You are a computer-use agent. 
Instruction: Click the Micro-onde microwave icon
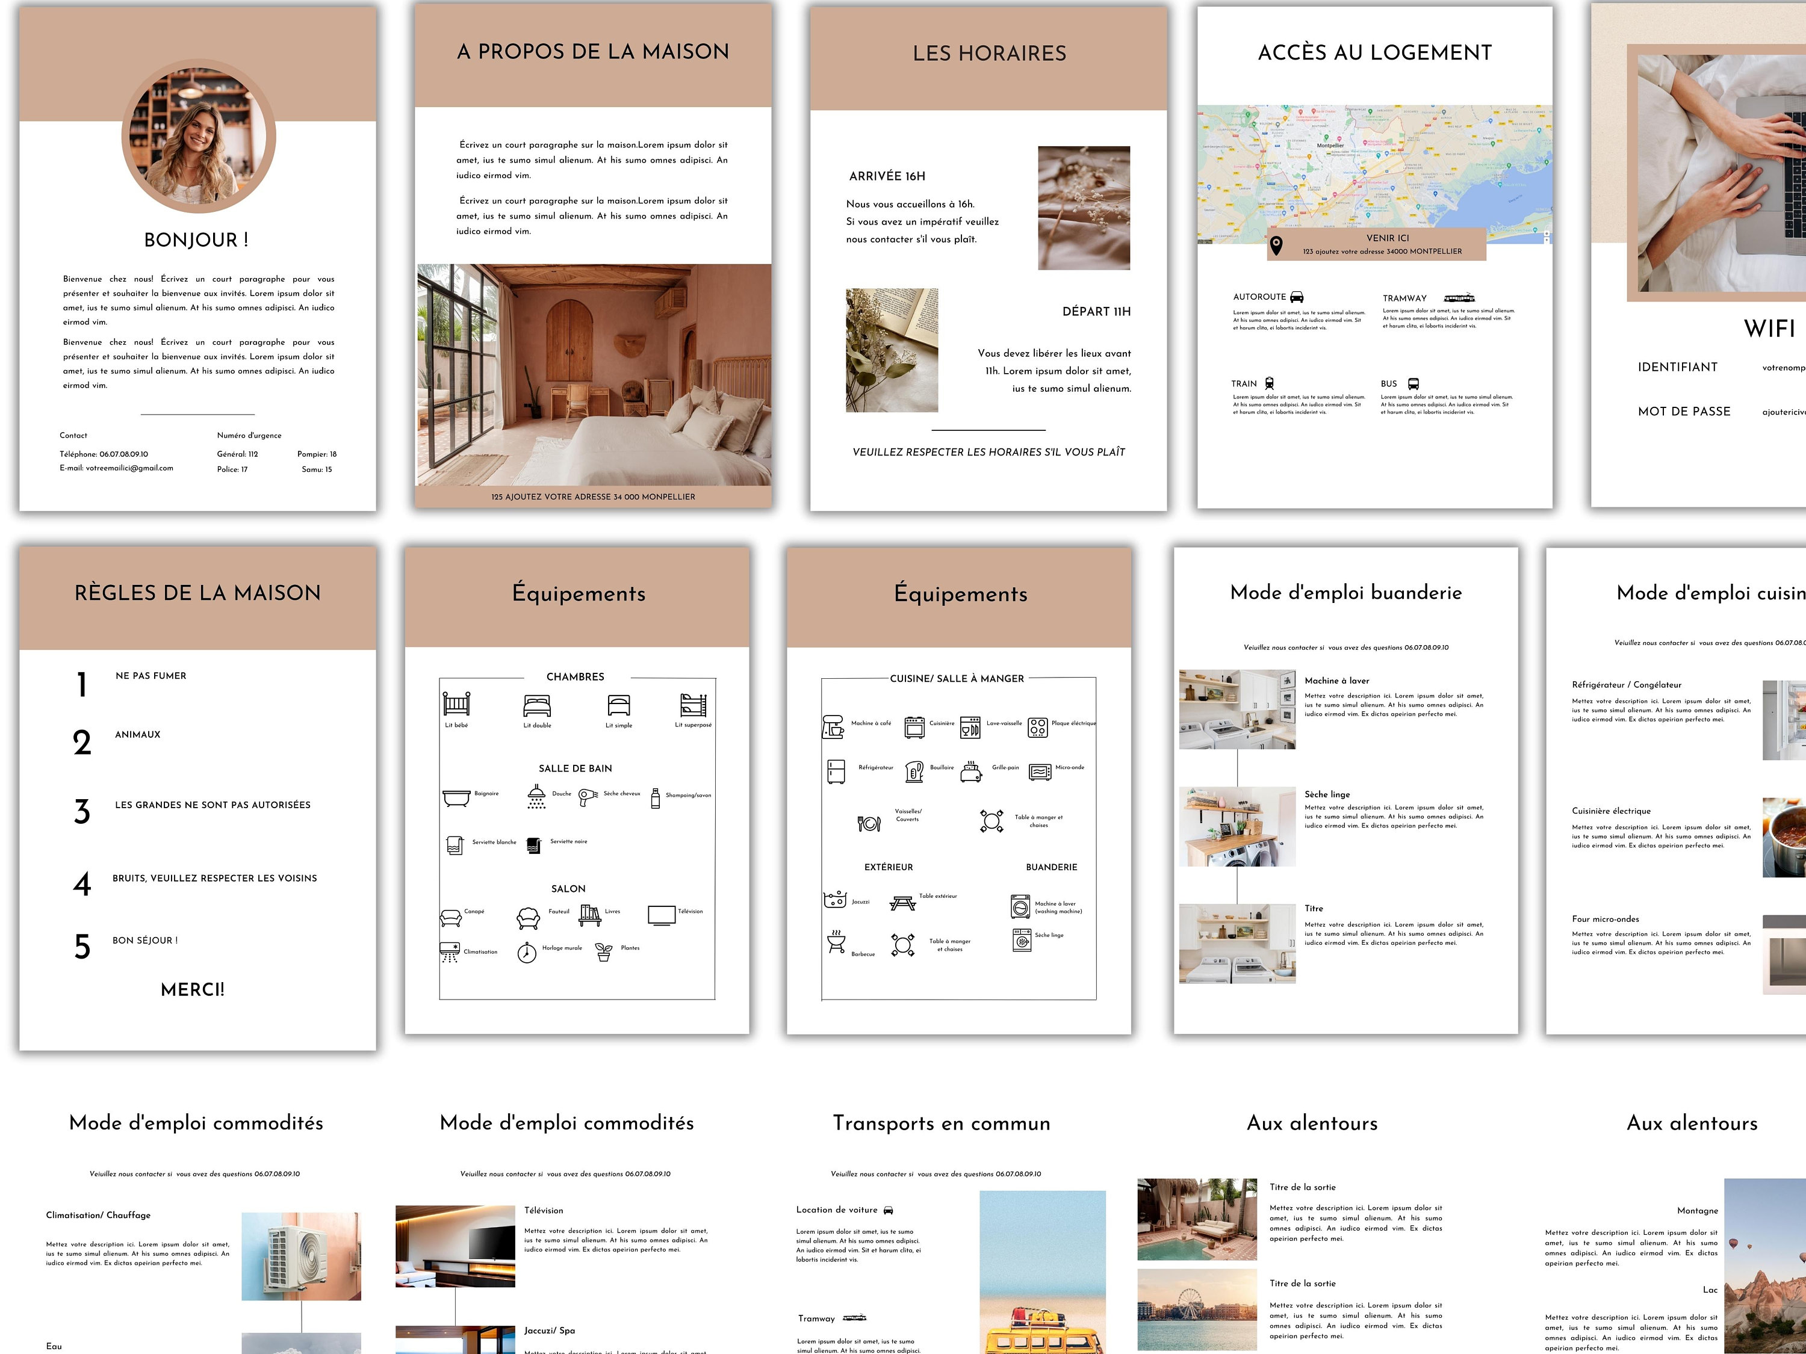1040,771
